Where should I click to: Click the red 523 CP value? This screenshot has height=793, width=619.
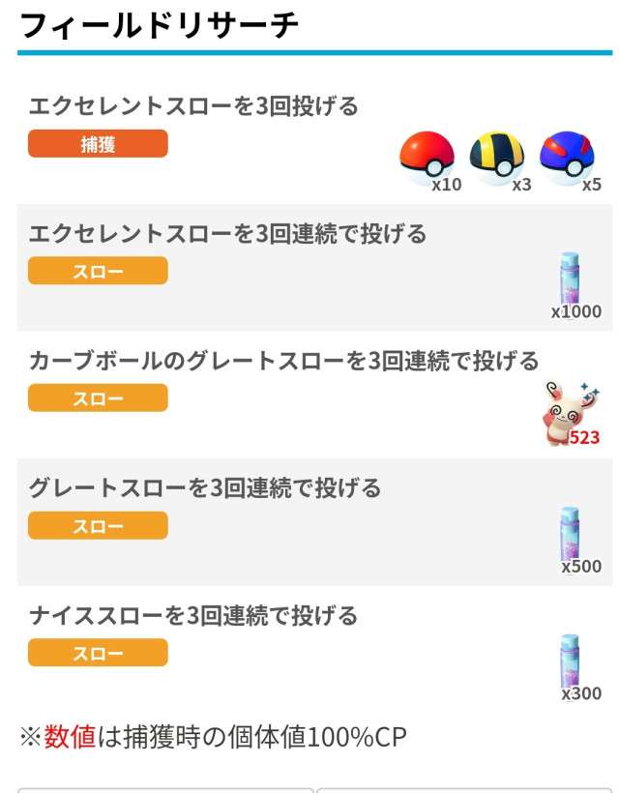[584, 437]
